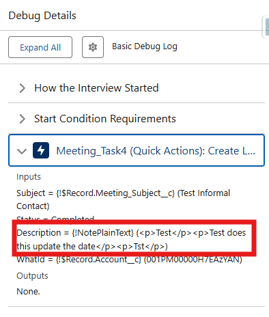Click the None. output text

[x=28, y=292]
